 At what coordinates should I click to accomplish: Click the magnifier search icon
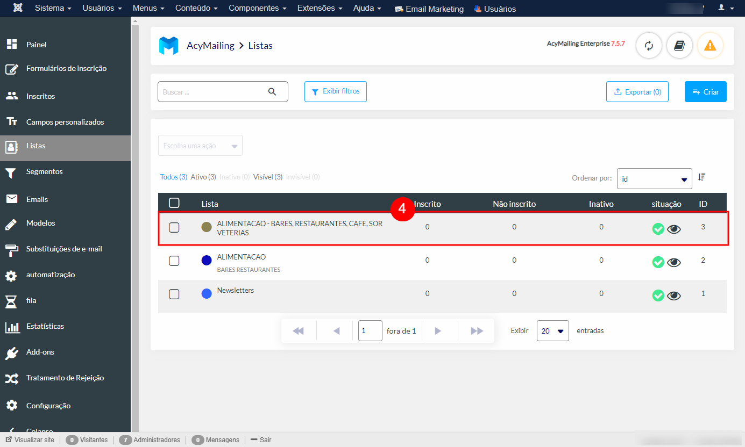pyautogui.click(x=272, y=92)
